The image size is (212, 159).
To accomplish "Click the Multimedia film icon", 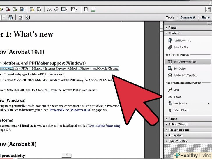I will (170, 103).
